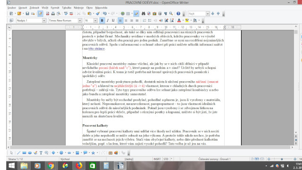Toggle Underline formatting
Image resolution: width=302 pixels, height=170 pixels.
click(113, 20)
